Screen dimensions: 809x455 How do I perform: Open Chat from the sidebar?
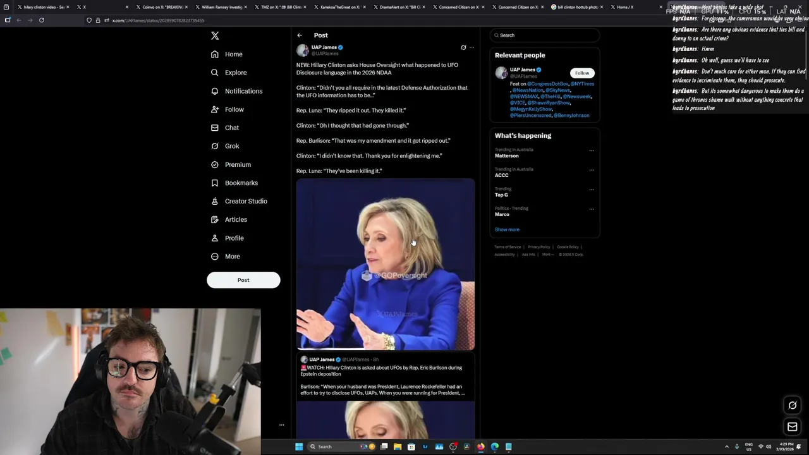click(x=225, y=128)
